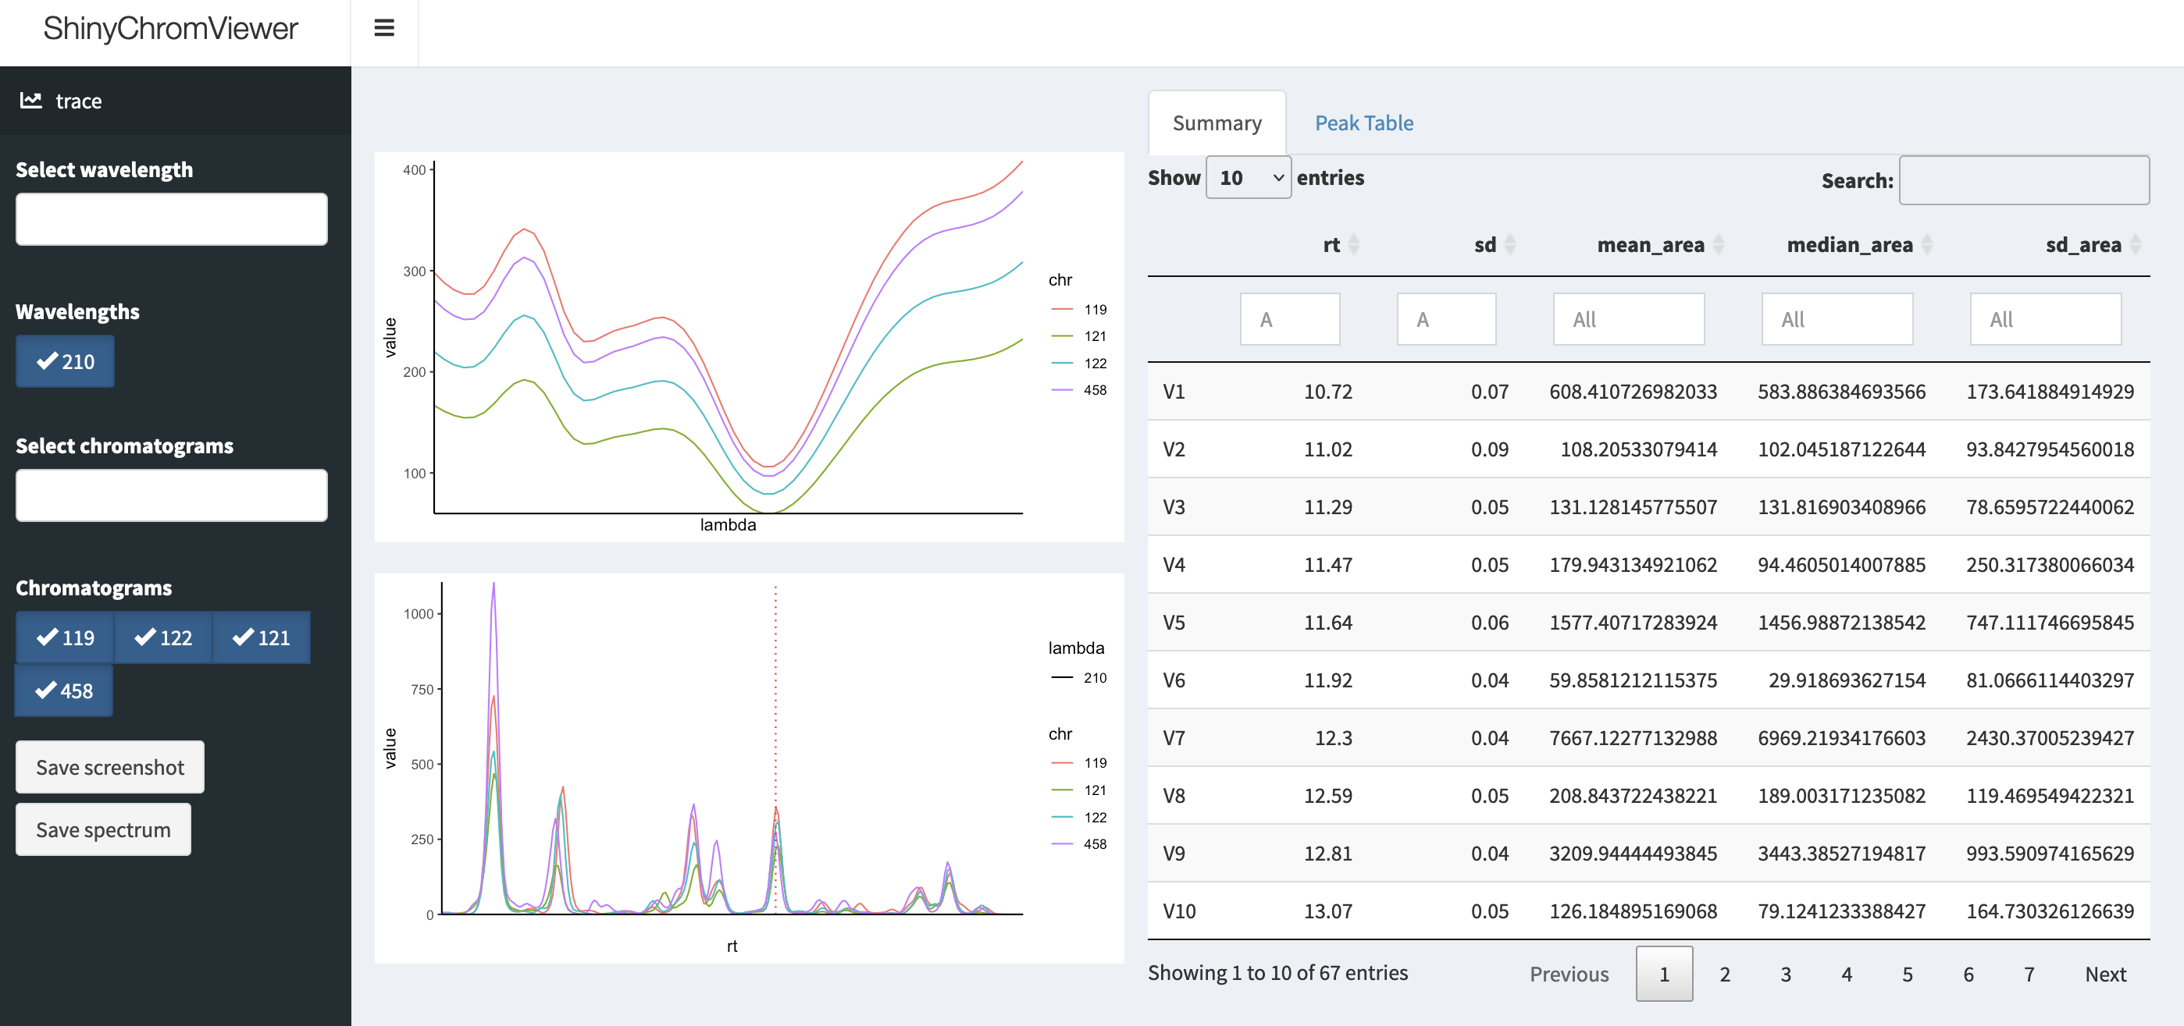Toggle chromatogram 119 checkbox button
2184x1026 pixels.
pos(66,638)
